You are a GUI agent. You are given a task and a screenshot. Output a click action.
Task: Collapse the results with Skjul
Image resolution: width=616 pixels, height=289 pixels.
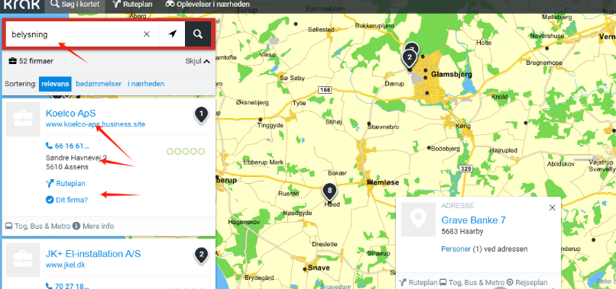click(x=198, y=61)
